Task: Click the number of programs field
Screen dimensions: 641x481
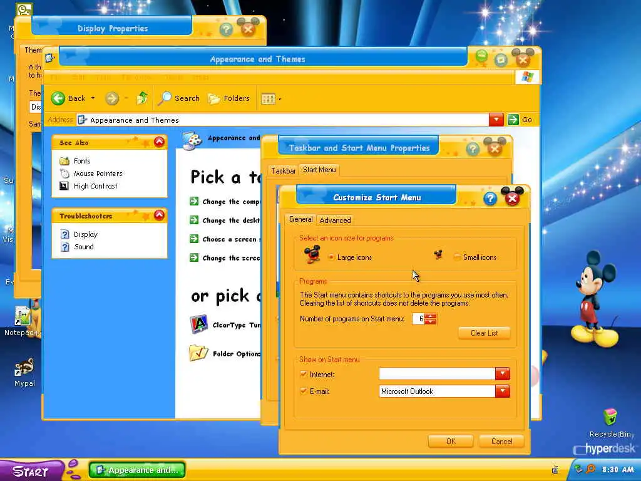Action: pyautogui.click(x=418, y=319)
